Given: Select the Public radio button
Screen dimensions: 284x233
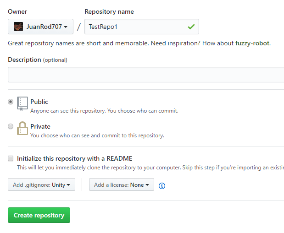Looking at the screenshot, I should click(11, 102).
